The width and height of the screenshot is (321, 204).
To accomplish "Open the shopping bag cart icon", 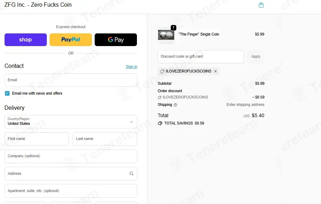I will [x=261, y=5].
